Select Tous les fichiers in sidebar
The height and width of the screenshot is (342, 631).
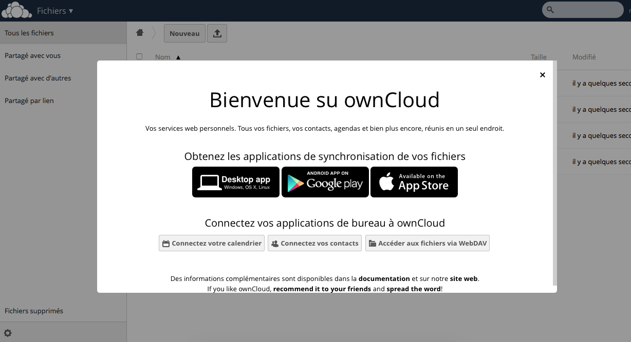[63, 33]
